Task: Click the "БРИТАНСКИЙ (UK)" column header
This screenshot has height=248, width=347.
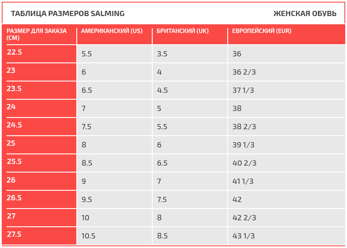Action: 183,31
